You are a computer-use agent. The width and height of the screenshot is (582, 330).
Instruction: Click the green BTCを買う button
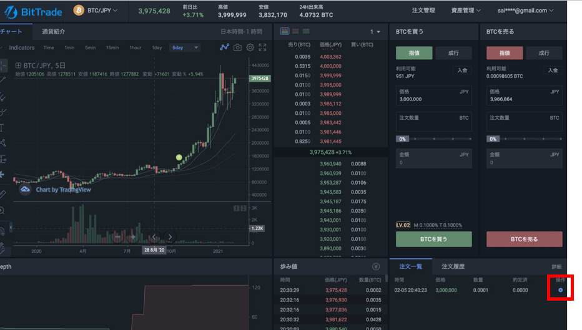click(433, 239)
